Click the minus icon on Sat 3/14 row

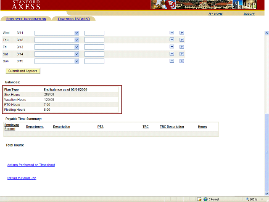click(x=171, y=54)
